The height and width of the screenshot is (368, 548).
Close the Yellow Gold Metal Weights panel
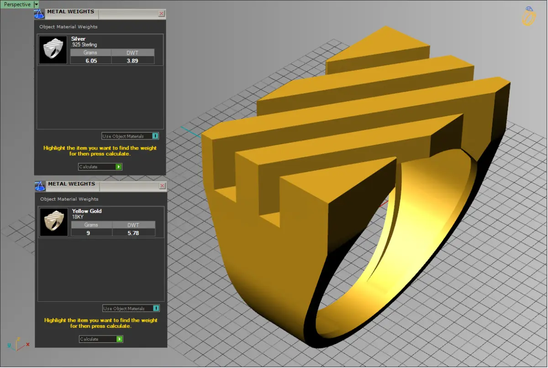(162, 186)
